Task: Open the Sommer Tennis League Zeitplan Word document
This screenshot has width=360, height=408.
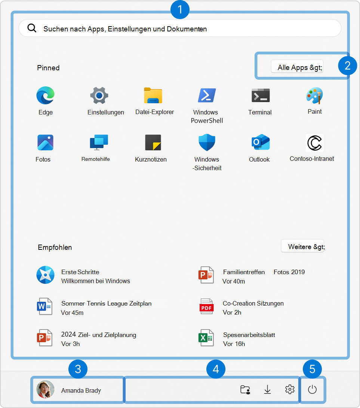Action: (x=94, y=307)
